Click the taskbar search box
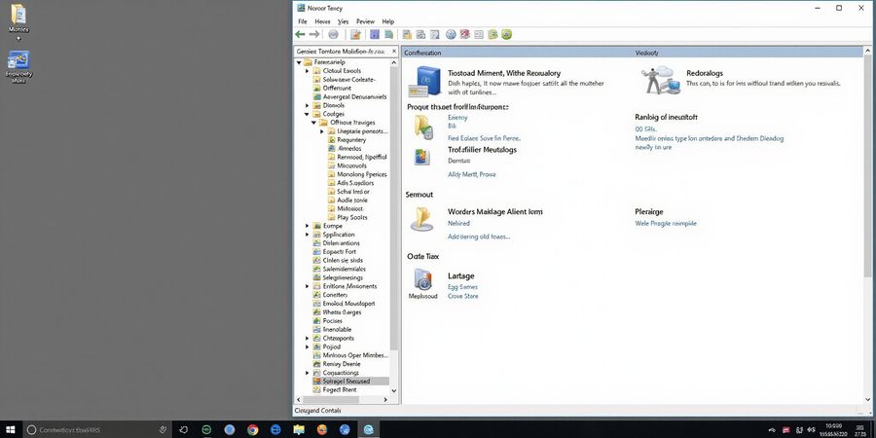The width and height of the screenshot is (876, 438). [x=98, y=429]
